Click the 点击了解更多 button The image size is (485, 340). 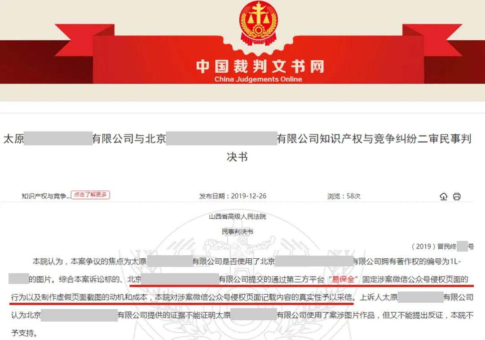[90, 194]
